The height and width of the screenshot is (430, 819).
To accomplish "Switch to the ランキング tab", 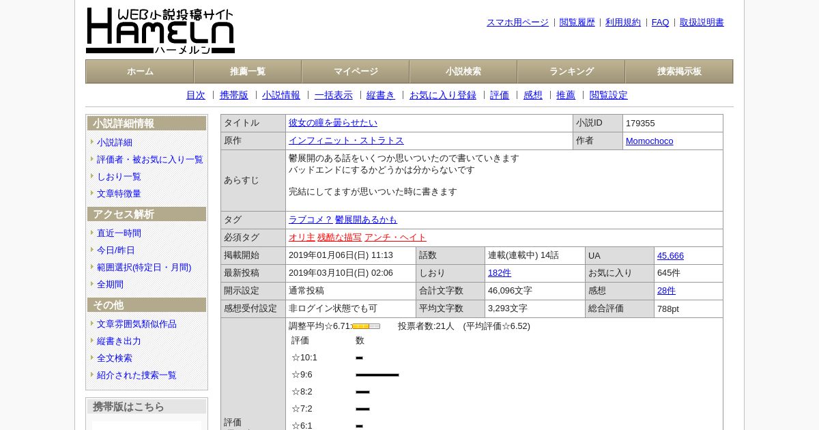I will coord(571,72).
